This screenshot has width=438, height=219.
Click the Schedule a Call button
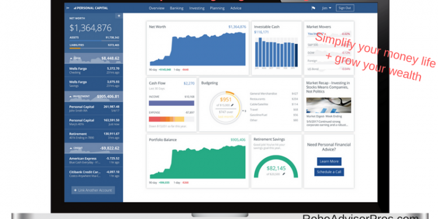329,172
